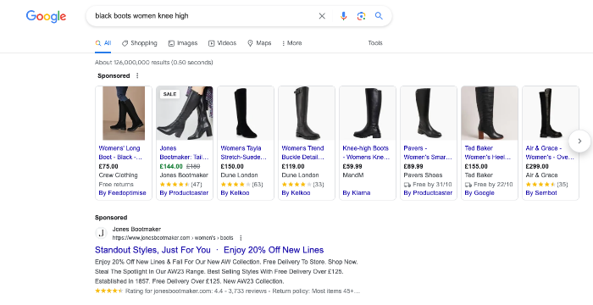
Task: Click Rating for jonesbootmaker.com 4.4 line
Action: tap(227, 291)
